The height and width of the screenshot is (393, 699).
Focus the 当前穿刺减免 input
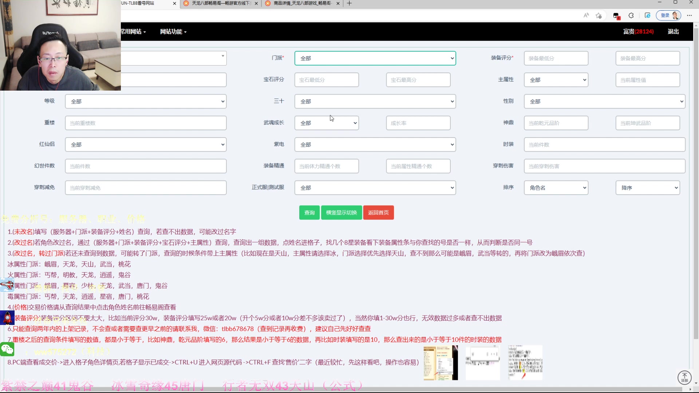(x=146, y=188)
